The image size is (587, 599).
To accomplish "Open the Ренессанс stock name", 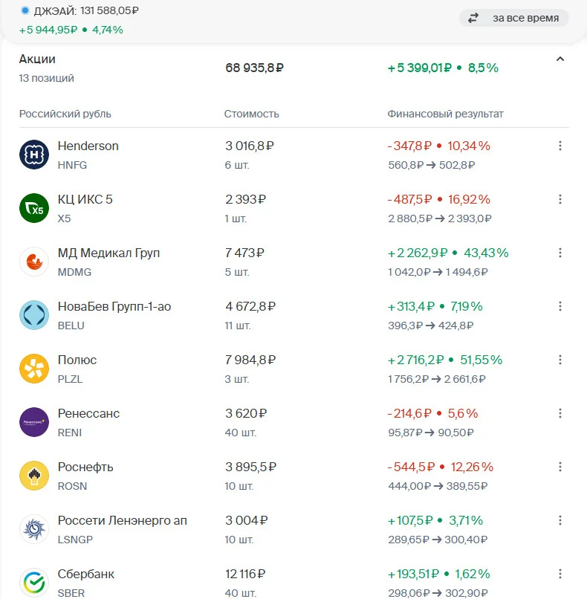I will [88, 413].
